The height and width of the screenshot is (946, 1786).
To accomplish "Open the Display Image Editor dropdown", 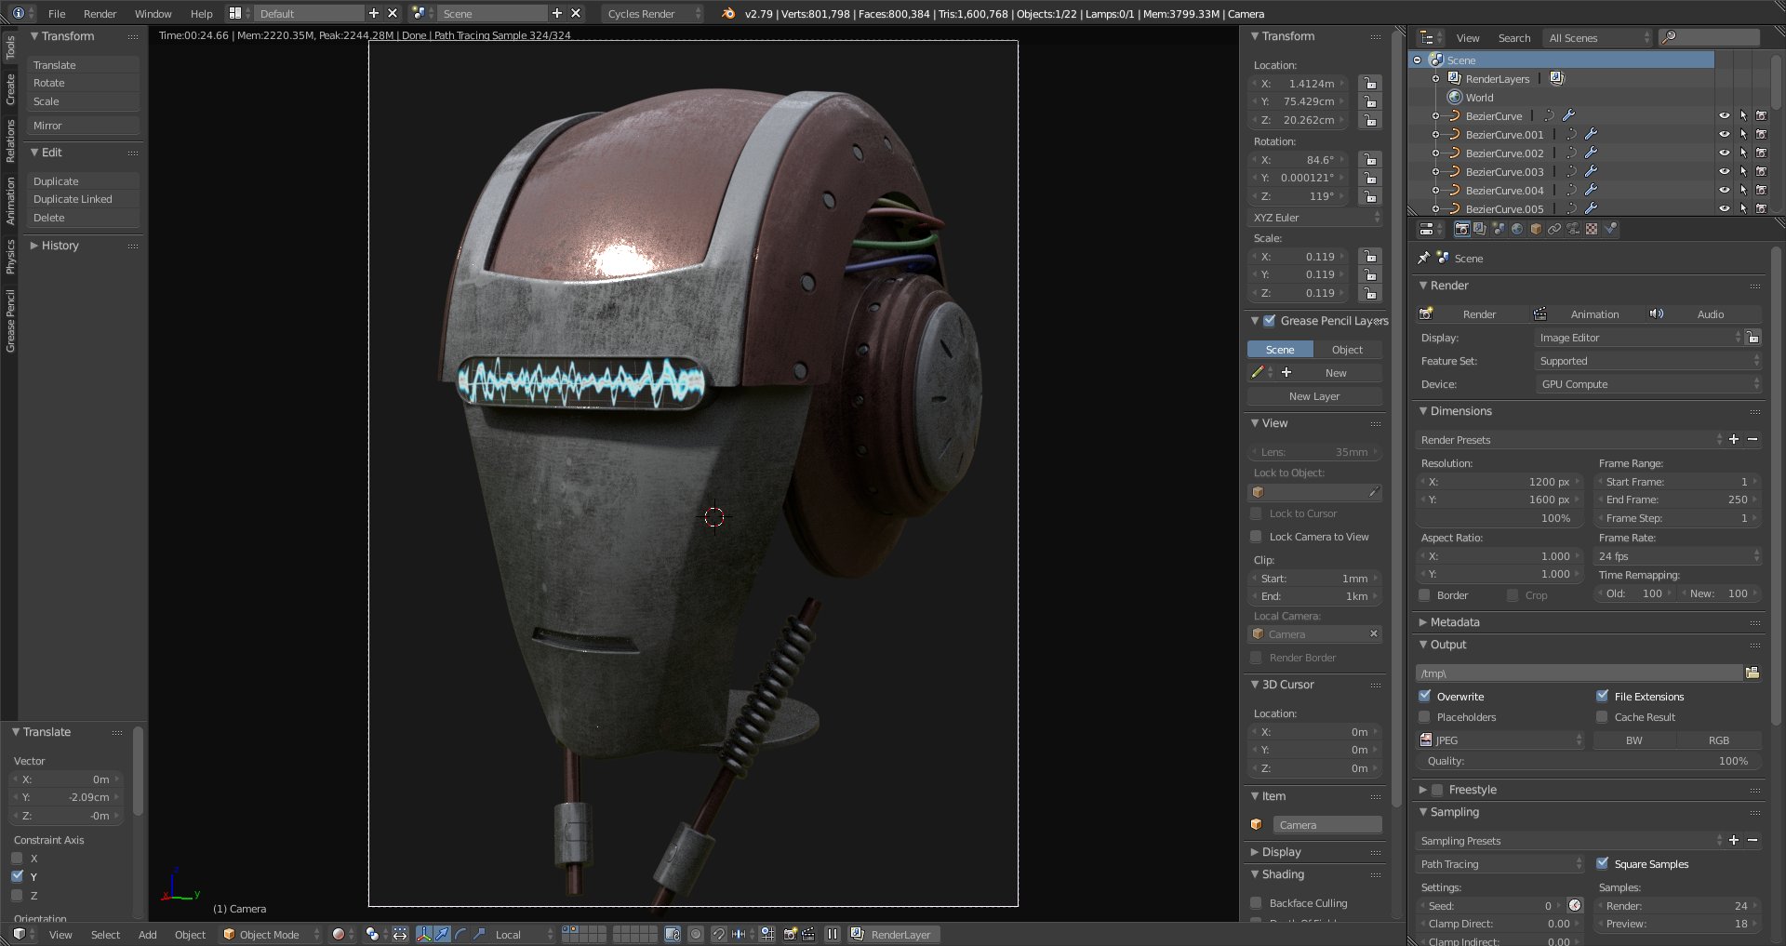I will pyautogui.click(x=1638, y=338).
